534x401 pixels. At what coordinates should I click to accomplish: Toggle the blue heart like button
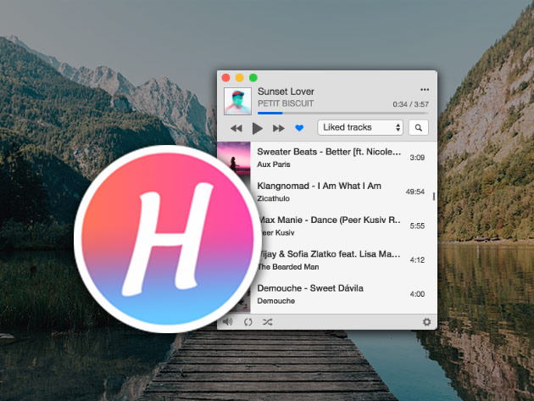tap(299, 128)
